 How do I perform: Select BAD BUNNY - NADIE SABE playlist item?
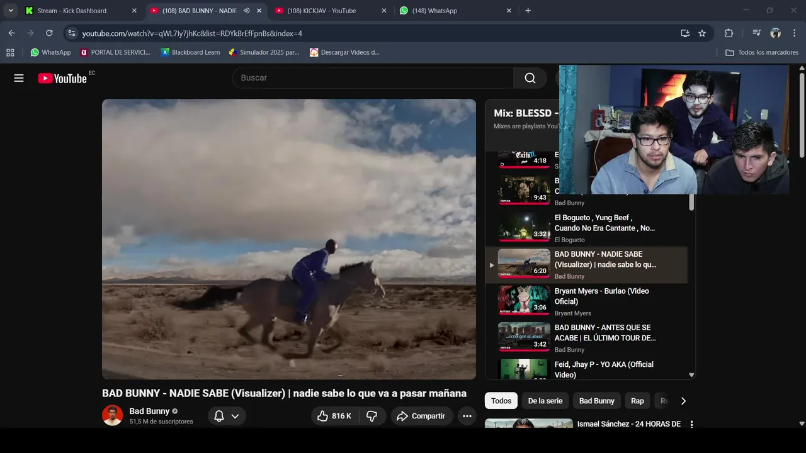(x=587, y=265)
